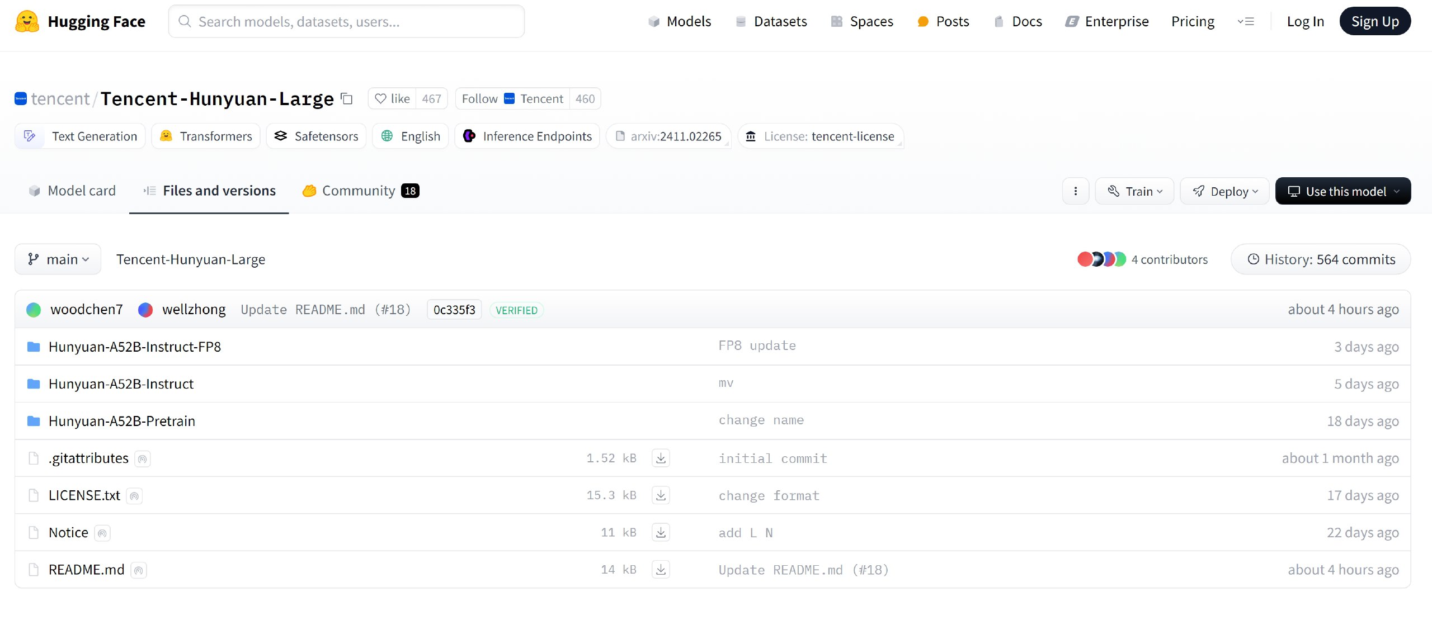Open the Community tab
Viewport: 1432px width, 620px height.
point(360,191)
